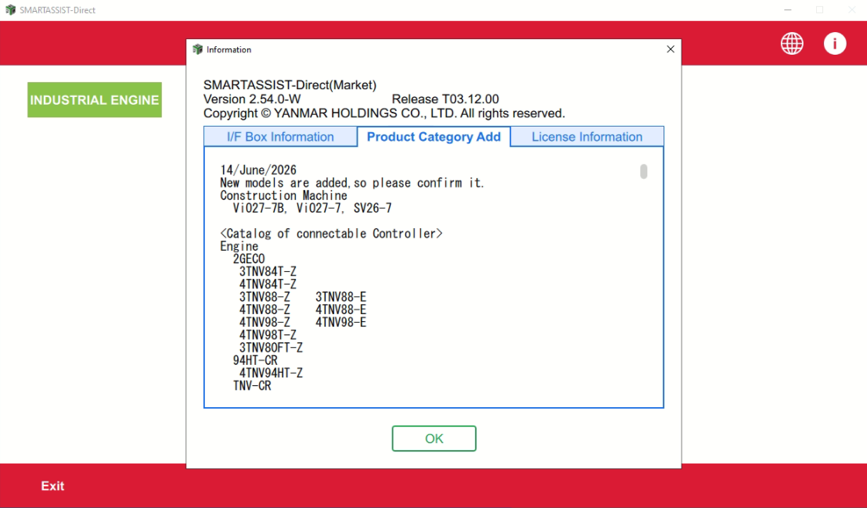Click the date line 14/June/2026

pyautogui.click(x=258, y=170)
